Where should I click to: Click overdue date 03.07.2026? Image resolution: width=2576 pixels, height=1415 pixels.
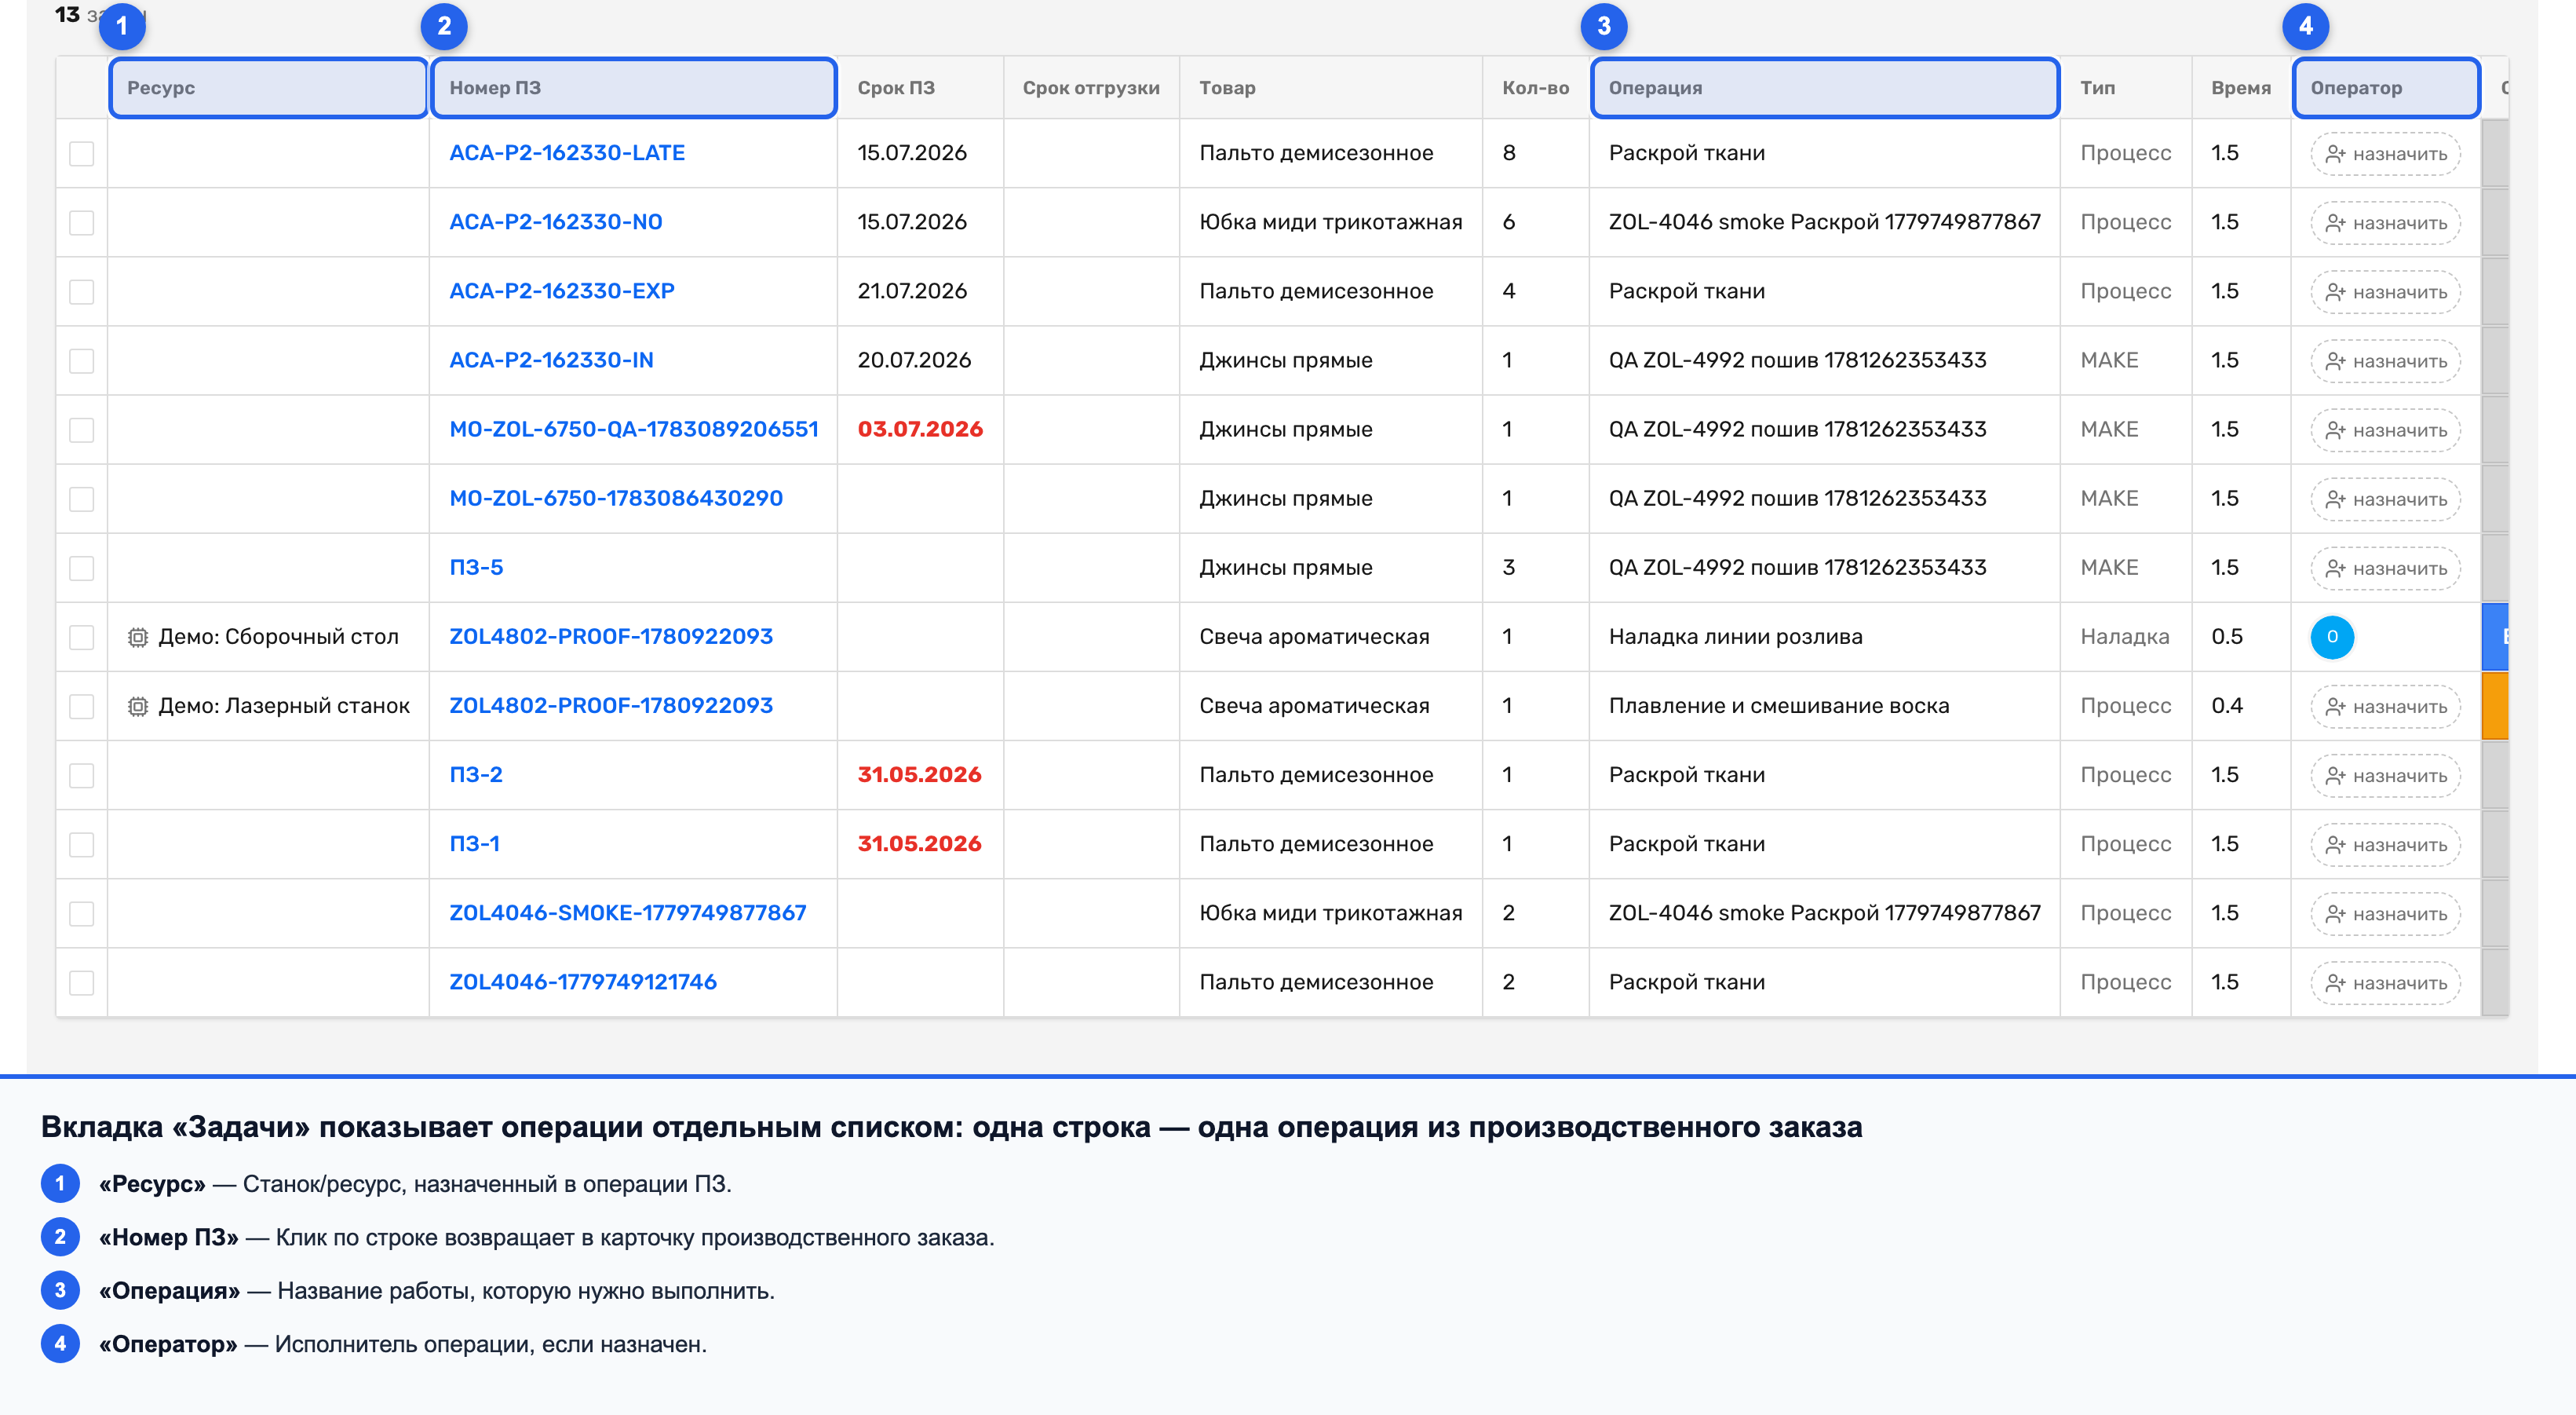pos(920,430)
